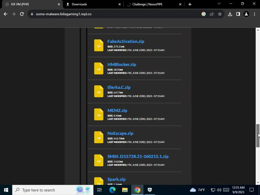The image size is (260, 195).
Task: Click the browser Forward arrow
Action: click(x=14, y=14)
